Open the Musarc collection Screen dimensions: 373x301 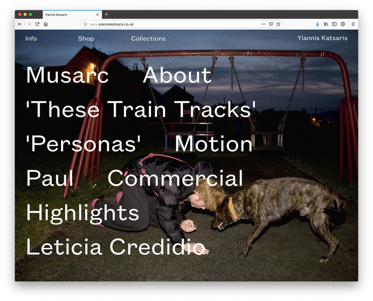[x=68, y=75]
